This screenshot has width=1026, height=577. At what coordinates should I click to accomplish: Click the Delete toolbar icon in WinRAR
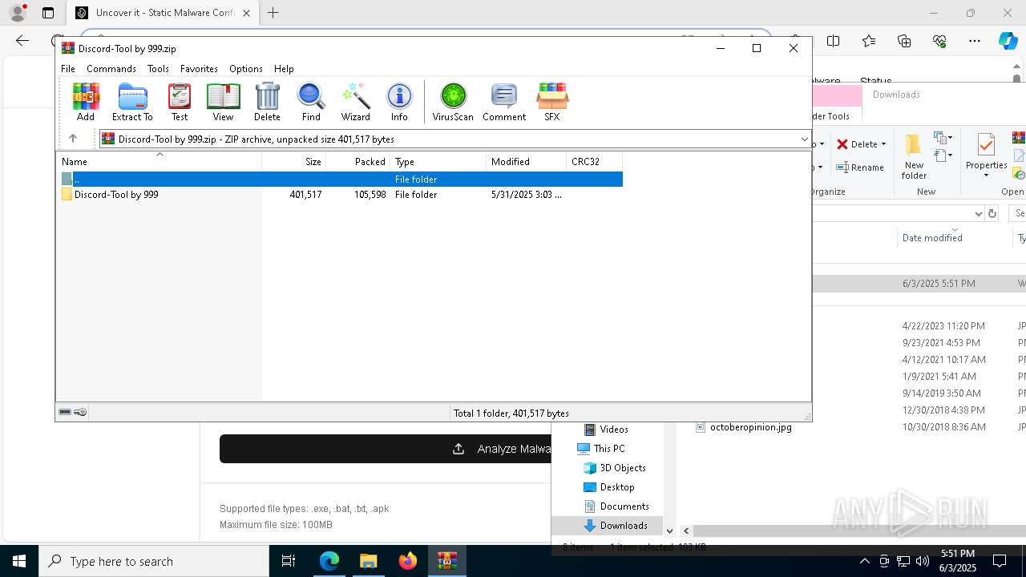pyautogui.click(x=267, y=102)
